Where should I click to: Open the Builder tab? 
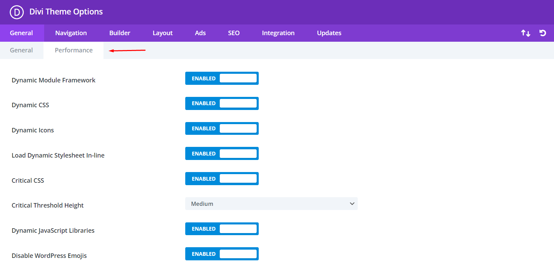point(120,33)
